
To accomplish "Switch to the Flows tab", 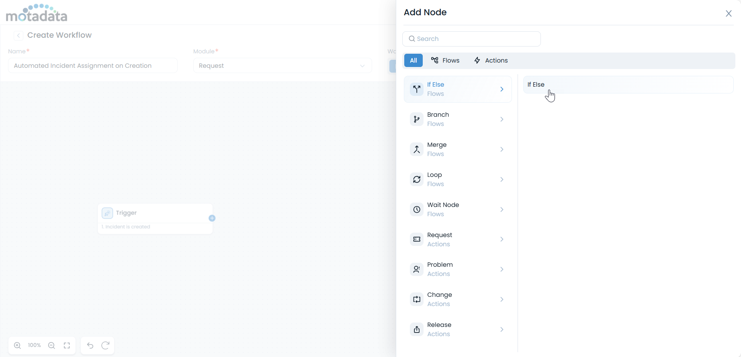I will pos(445,61).
